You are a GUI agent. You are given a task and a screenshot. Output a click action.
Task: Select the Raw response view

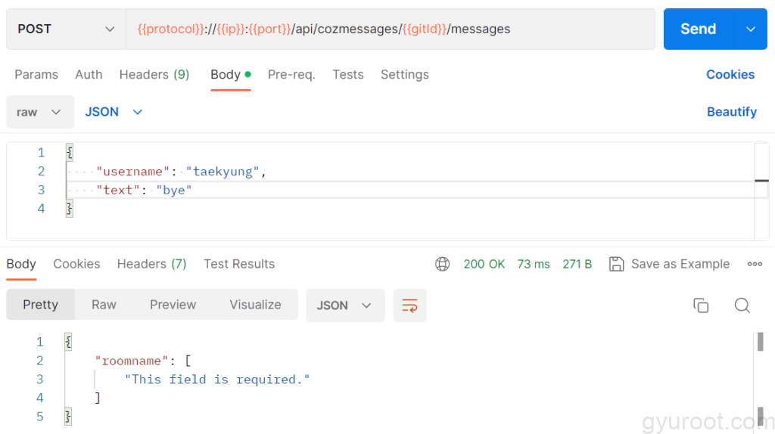pyautogui.click(x=104, y=305)
